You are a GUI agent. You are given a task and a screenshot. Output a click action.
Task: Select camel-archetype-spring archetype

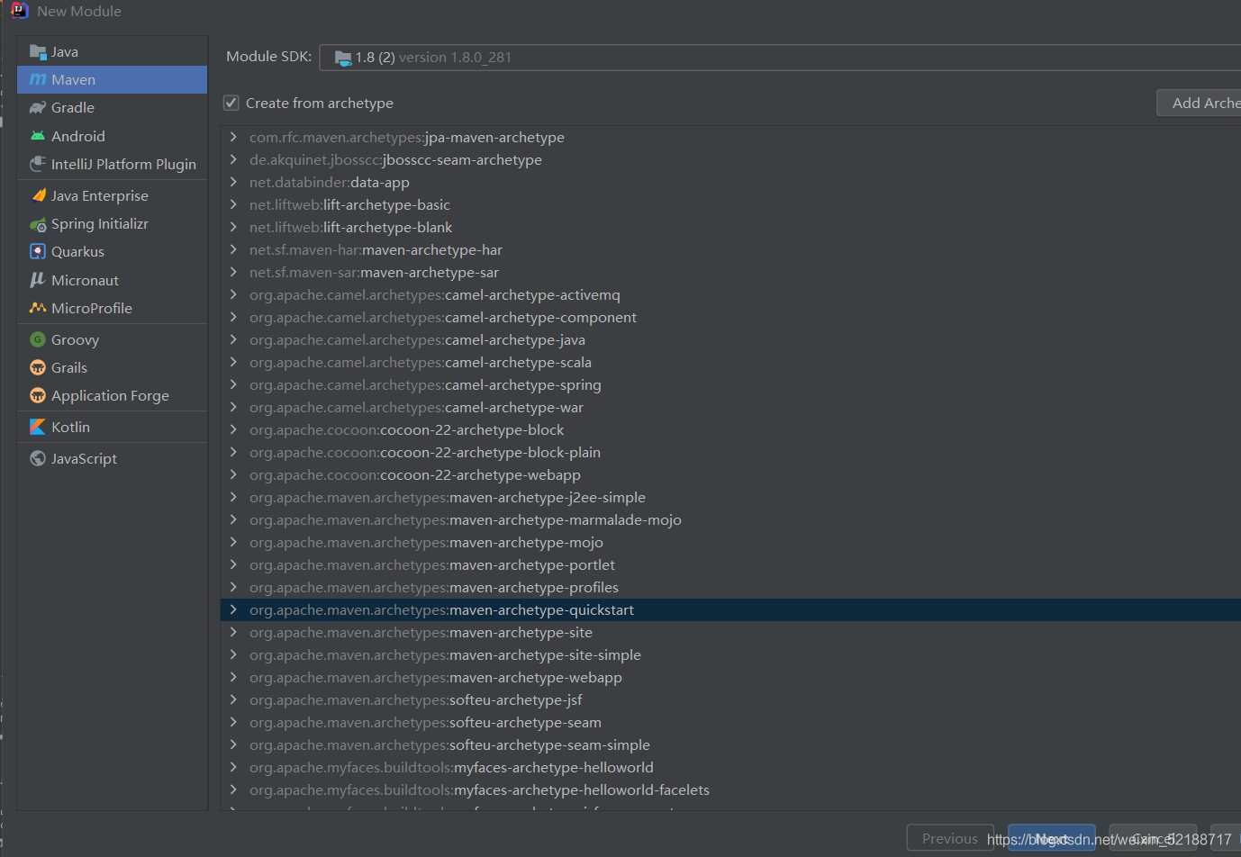tap(730, 384)
